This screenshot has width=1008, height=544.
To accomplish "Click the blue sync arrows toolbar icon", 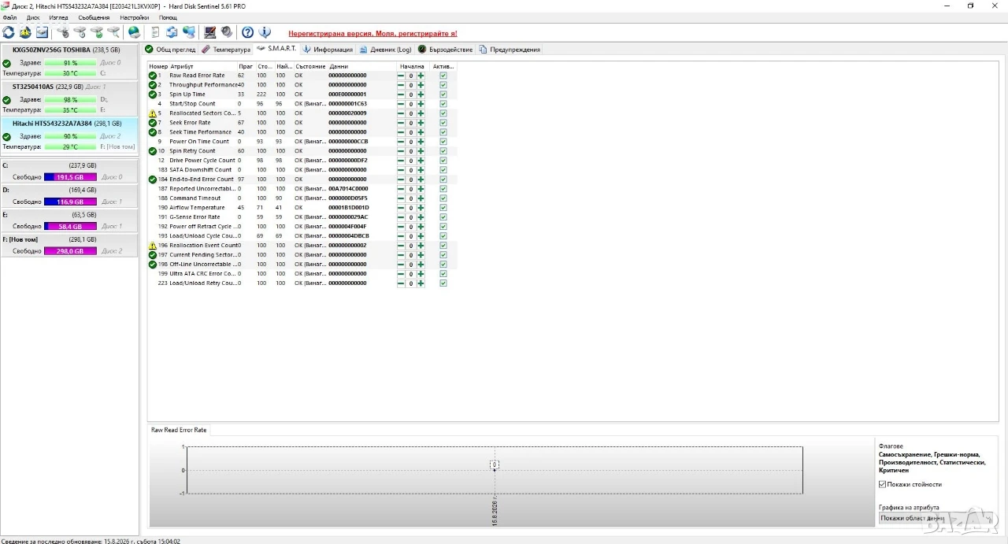I will [x=172, y=32].
